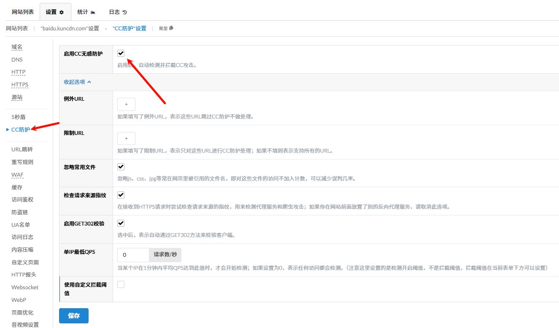Open 防盗链 in the sidebar
Image resolution: width=559 pixels, height=328 pixels.
click(x=19, y=212)
